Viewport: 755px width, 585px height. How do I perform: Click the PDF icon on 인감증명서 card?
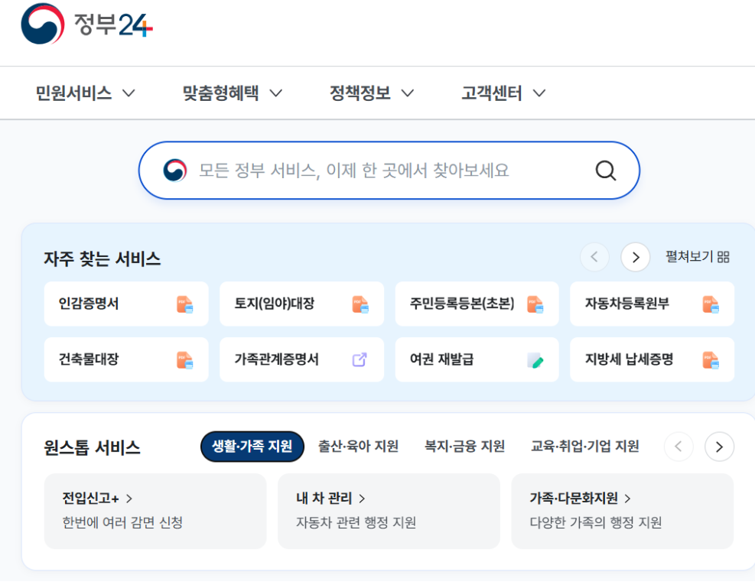[x=185, y=304]
